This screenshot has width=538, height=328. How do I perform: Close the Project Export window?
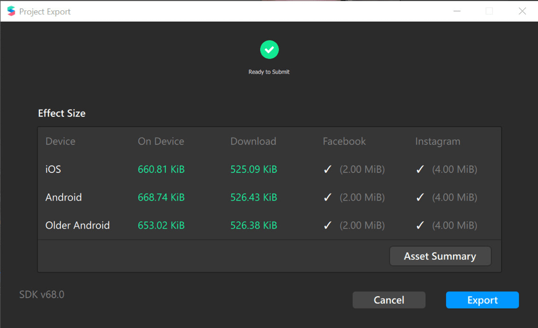(x=522, y=11)
